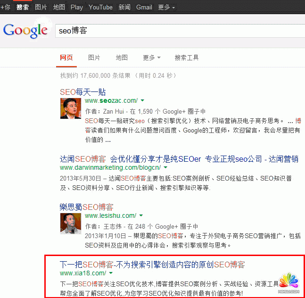Expand the 更多 dropdown in top bar
The width and height of the screenshot is (305, 298).
tap(166, 8)
